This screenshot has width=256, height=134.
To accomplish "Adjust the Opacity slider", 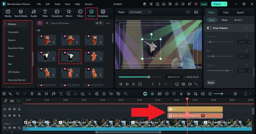I will tap(227, 71).
